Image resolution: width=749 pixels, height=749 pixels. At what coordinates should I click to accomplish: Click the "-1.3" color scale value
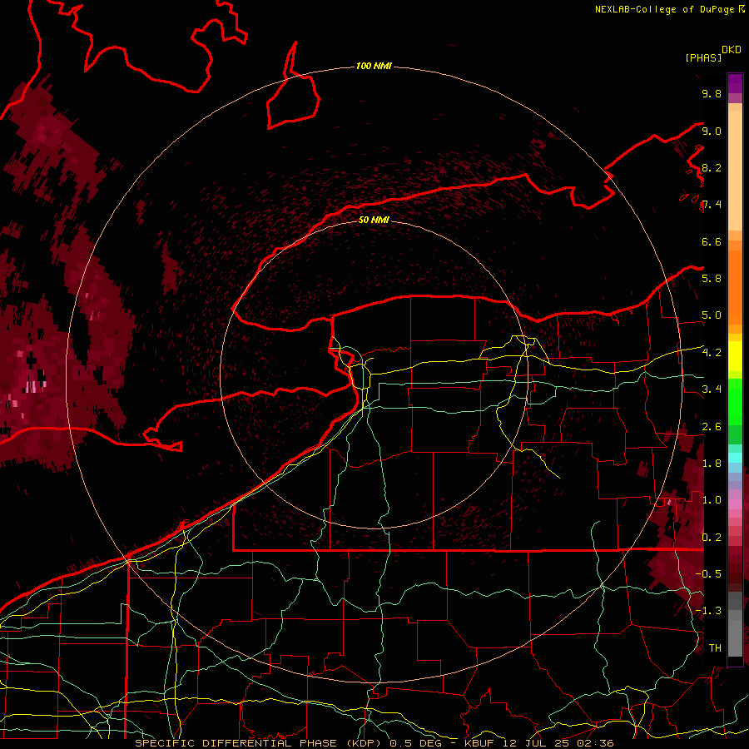708,612
